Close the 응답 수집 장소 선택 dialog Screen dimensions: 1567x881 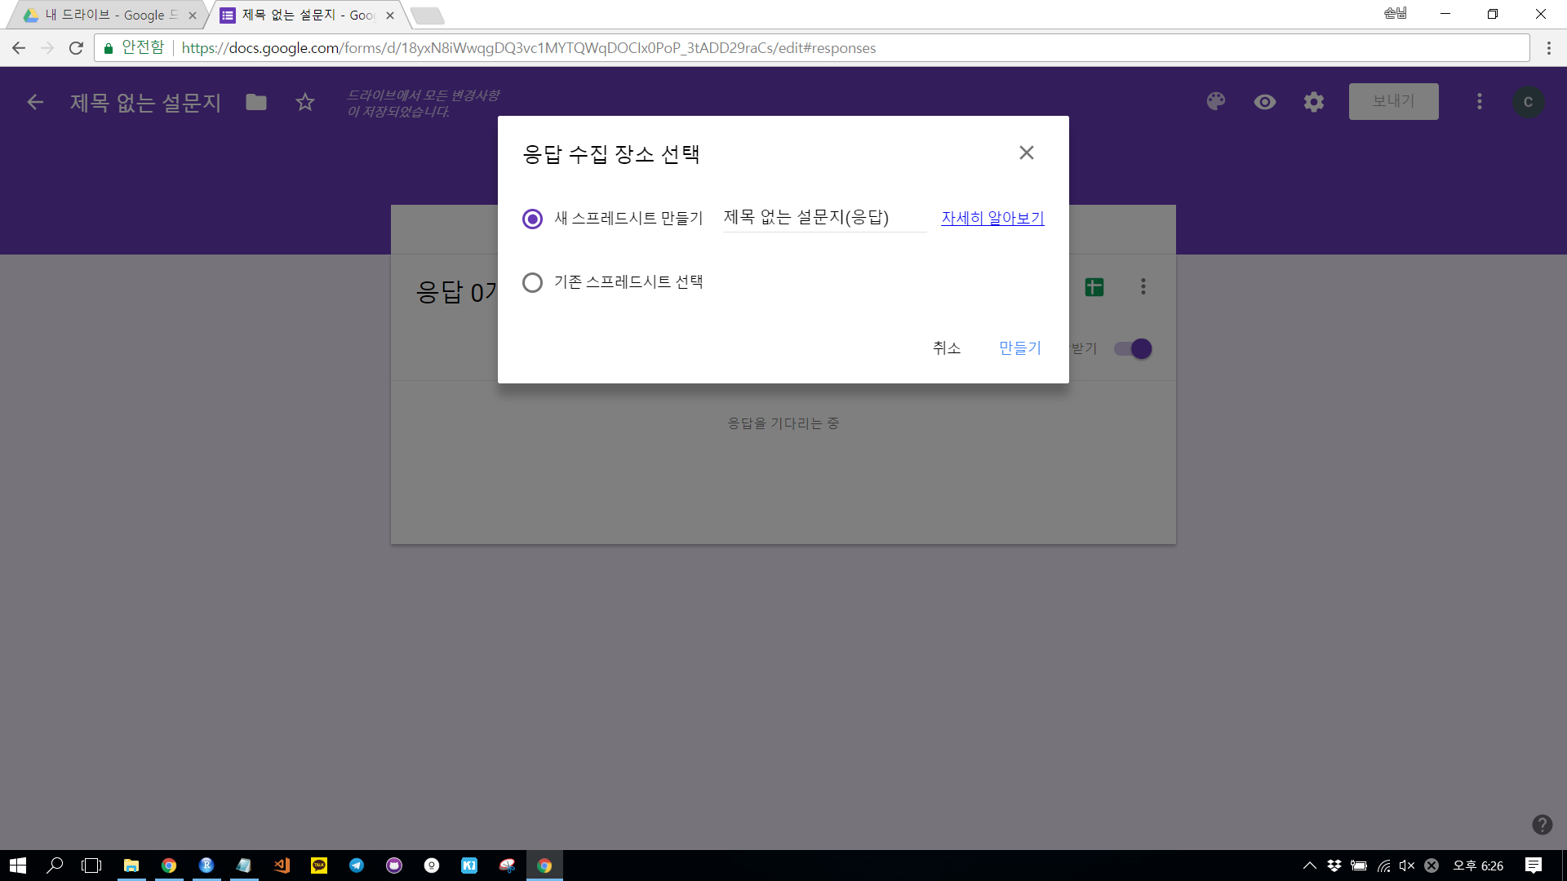pos(1027,153)
